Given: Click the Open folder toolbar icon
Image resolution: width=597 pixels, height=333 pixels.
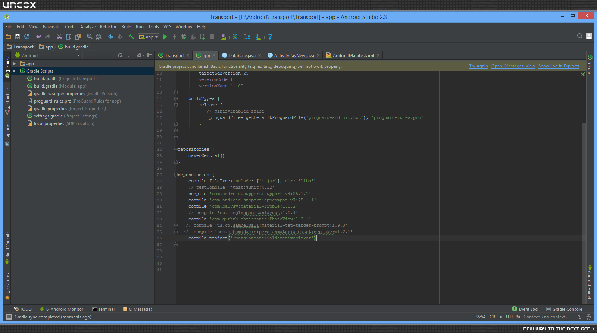Looking at the screenshot, I should tap(8, 37).
